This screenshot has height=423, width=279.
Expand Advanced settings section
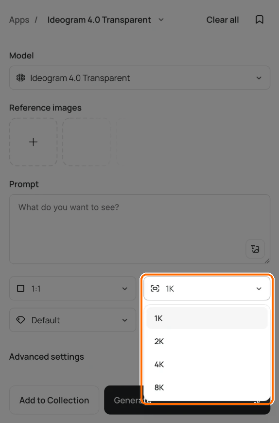(47, 357)
